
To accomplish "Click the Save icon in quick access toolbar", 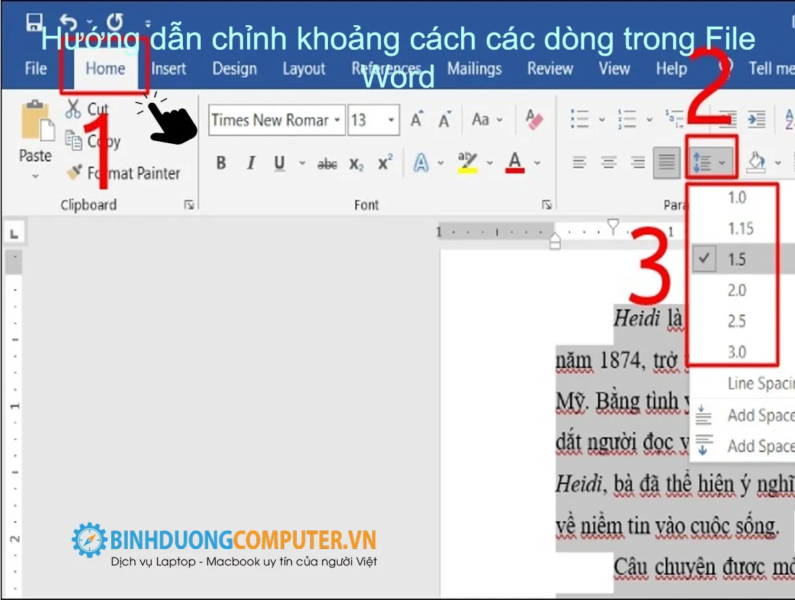I will 34,23.
